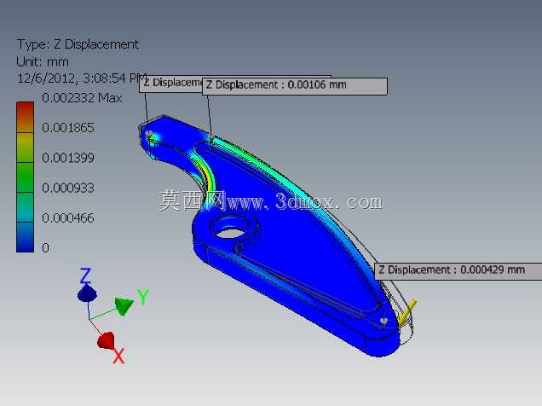Click the partially hidden Z Displacement probe label
This screenshot has width=542, height=406.
pyautogui.click(x=170, y=84)
